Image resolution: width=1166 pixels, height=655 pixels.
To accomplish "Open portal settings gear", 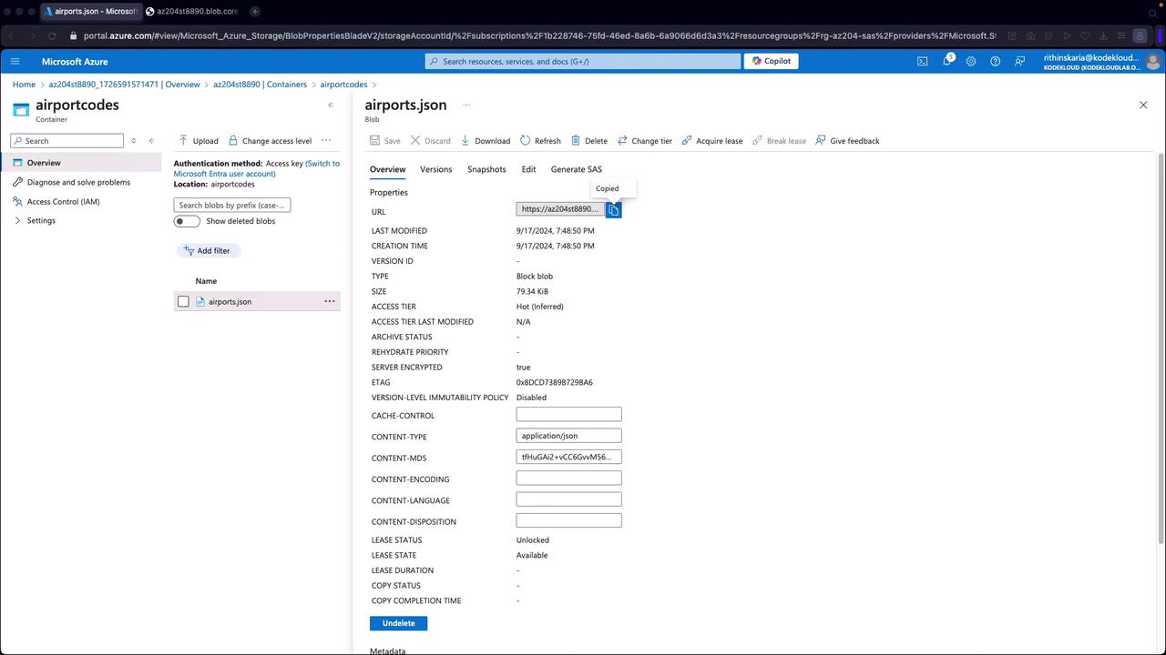I will tap(971, 61).
